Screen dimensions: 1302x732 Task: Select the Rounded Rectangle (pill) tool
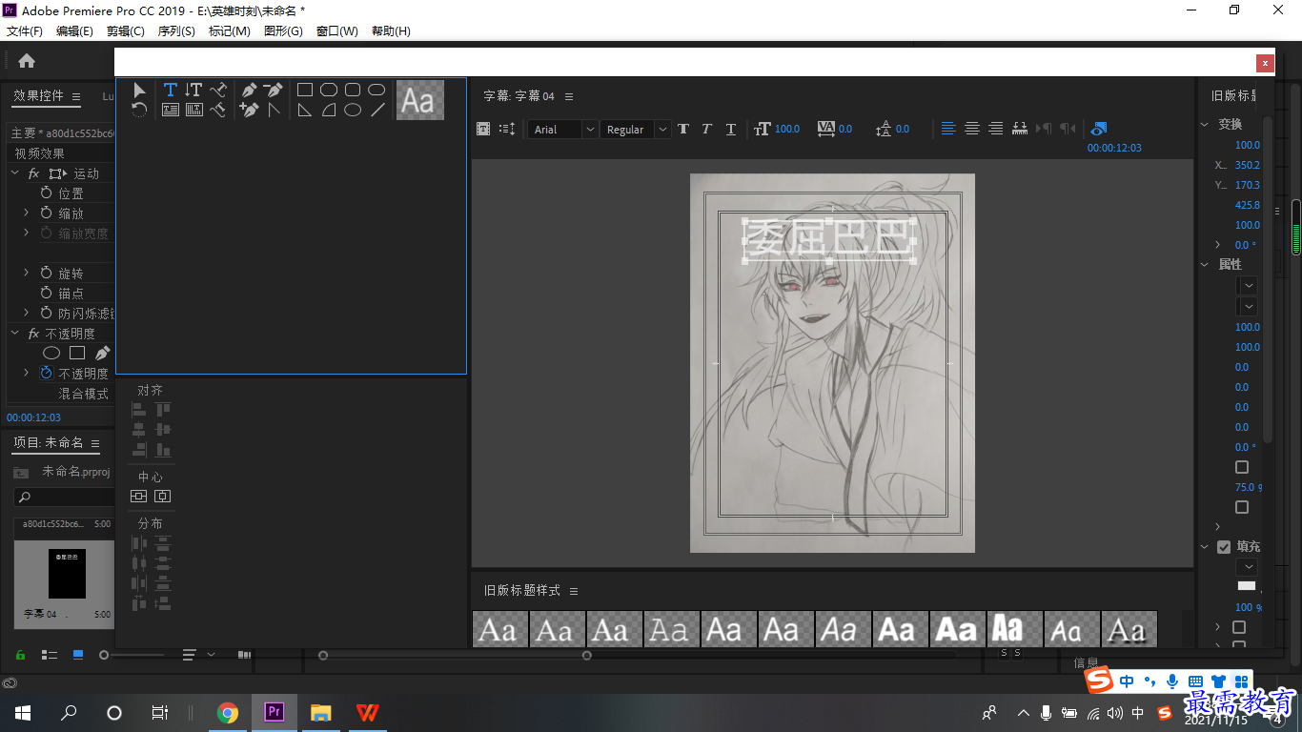[x=376, y=90]
